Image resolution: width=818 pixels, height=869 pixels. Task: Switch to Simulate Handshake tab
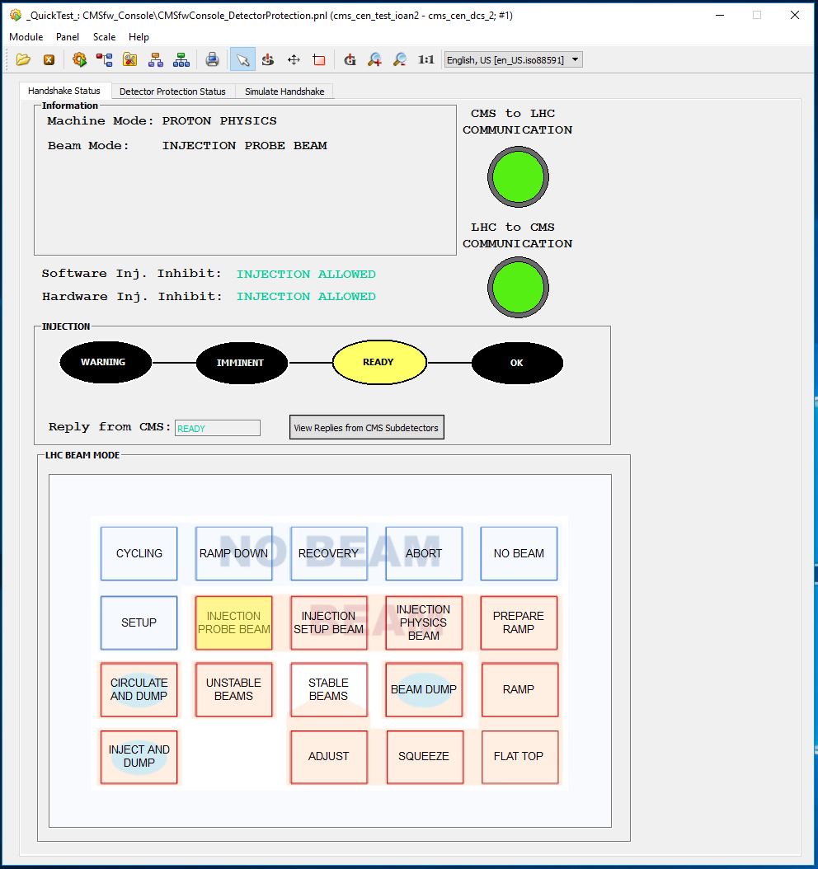tap(284, 92)
